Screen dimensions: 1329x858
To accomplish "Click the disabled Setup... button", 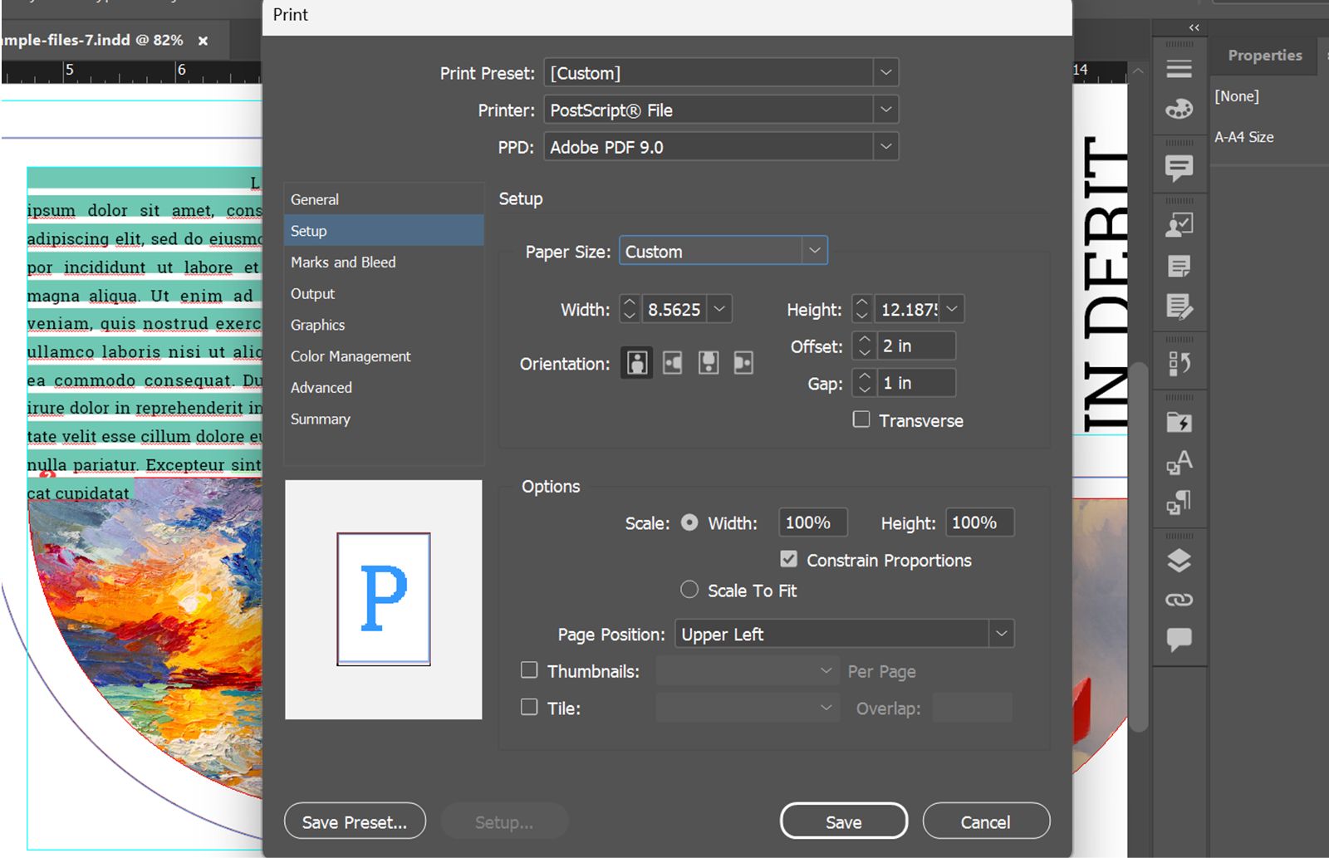I will pos(504,821).
